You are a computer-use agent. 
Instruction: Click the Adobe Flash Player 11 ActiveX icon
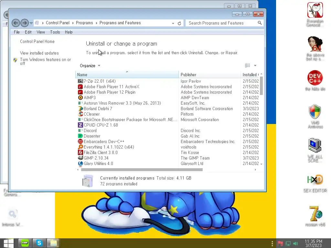[x=80, y=87]
